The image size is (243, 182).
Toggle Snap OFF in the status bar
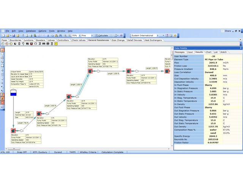point(22,152)
